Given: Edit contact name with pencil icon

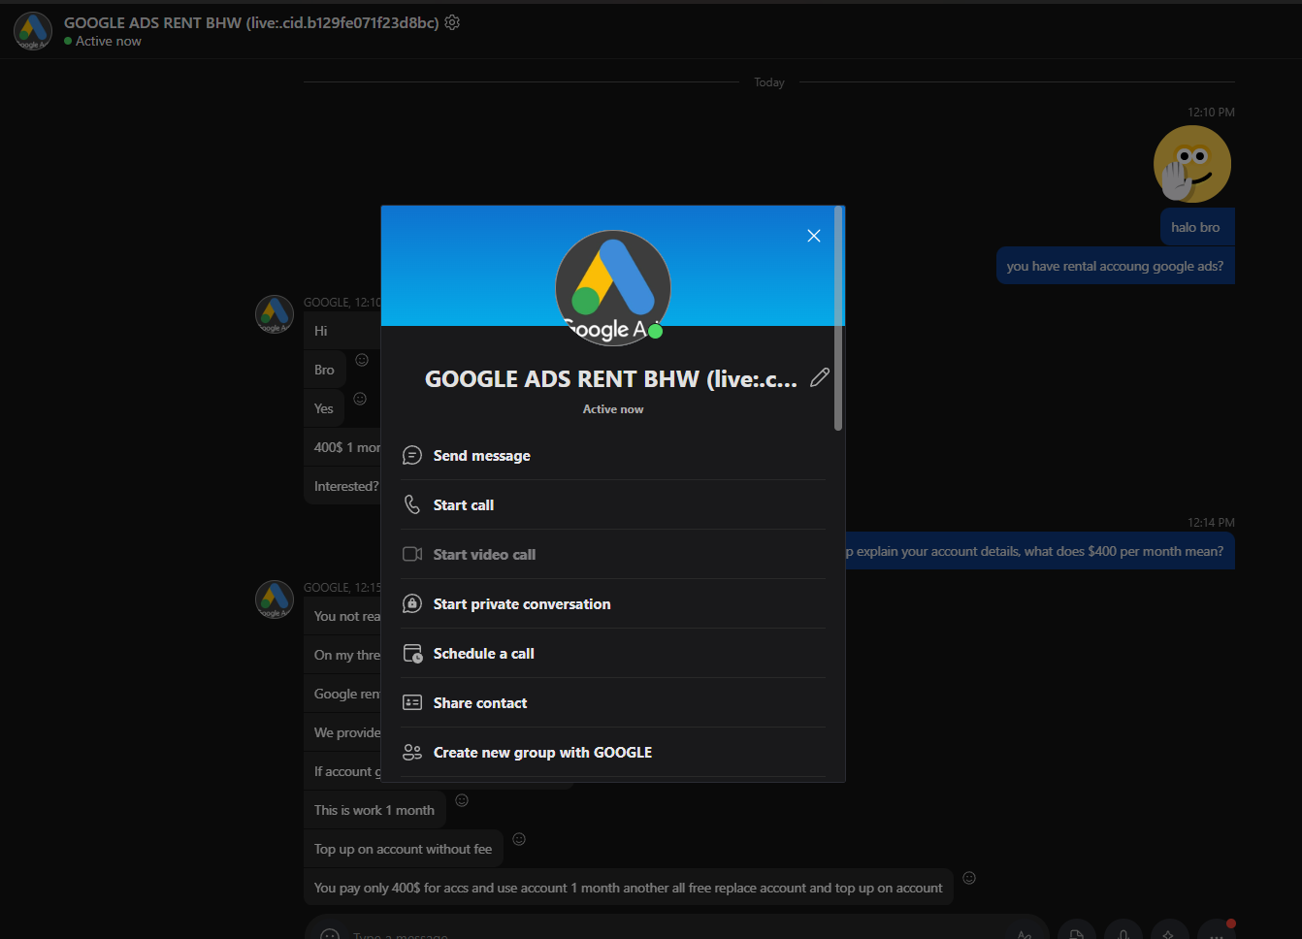Looking at the screenshot, I should tap(820, 377).
